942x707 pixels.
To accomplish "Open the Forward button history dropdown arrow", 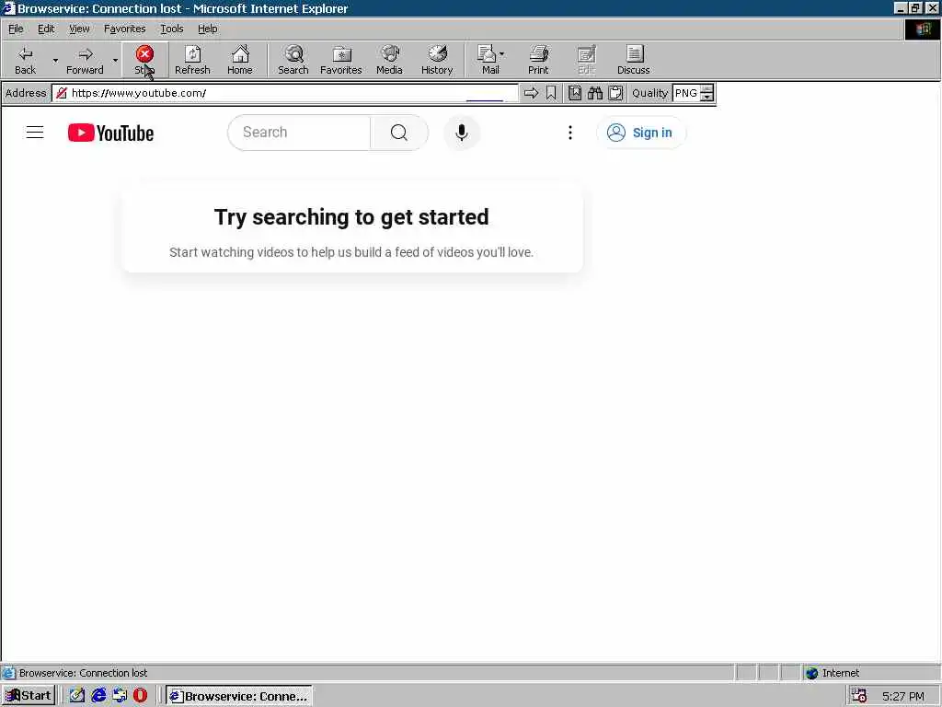I will [x=115, y=60].
